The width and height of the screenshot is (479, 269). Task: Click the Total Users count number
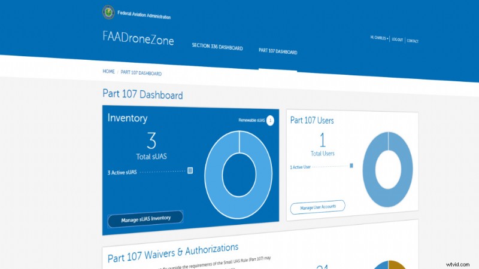[322, 140]
